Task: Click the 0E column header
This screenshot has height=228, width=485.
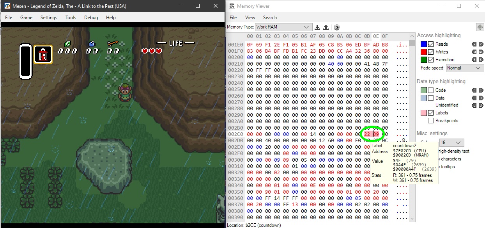Action: point(376,36)
